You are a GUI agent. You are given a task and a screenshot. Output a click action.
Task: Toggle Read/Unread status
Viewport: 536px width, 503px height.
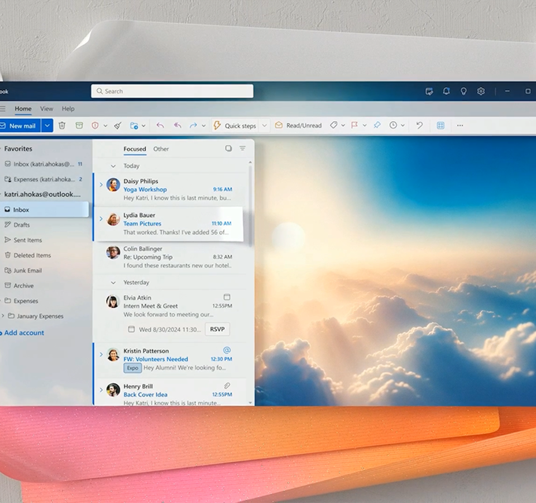click(x=298, y=125)
